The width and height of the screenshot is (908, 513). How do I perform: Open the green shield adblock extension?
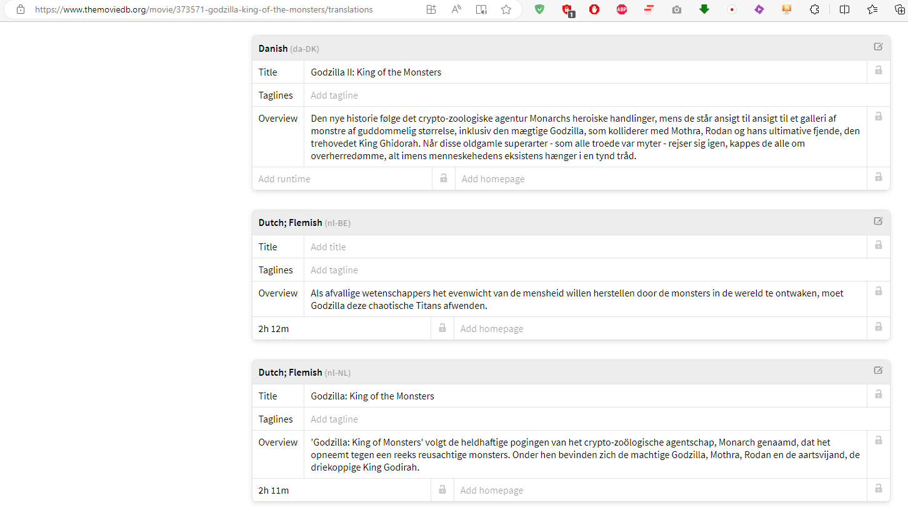[539, 9]
